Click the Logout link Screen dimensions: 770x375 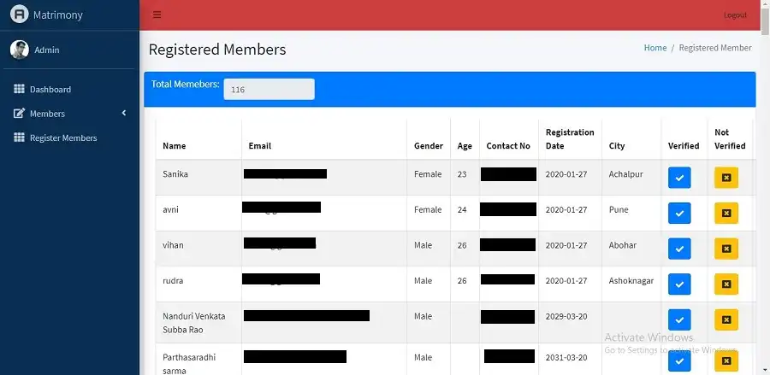(x=735, y=15)
